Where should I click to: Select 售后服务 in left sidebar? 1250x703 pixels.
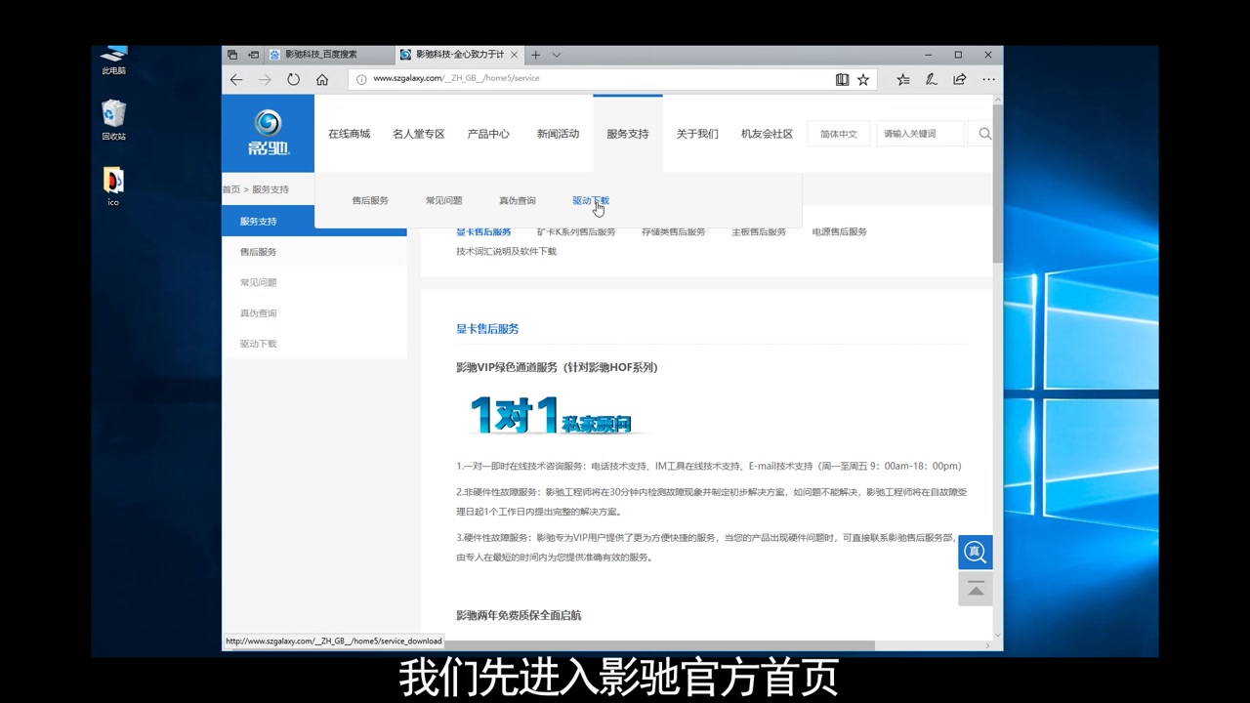click(314, 252)
